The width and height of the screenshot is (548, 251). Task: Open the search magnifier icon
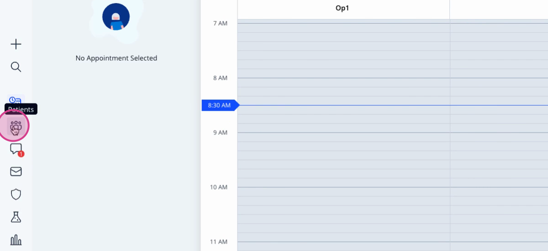coord(16,67)
